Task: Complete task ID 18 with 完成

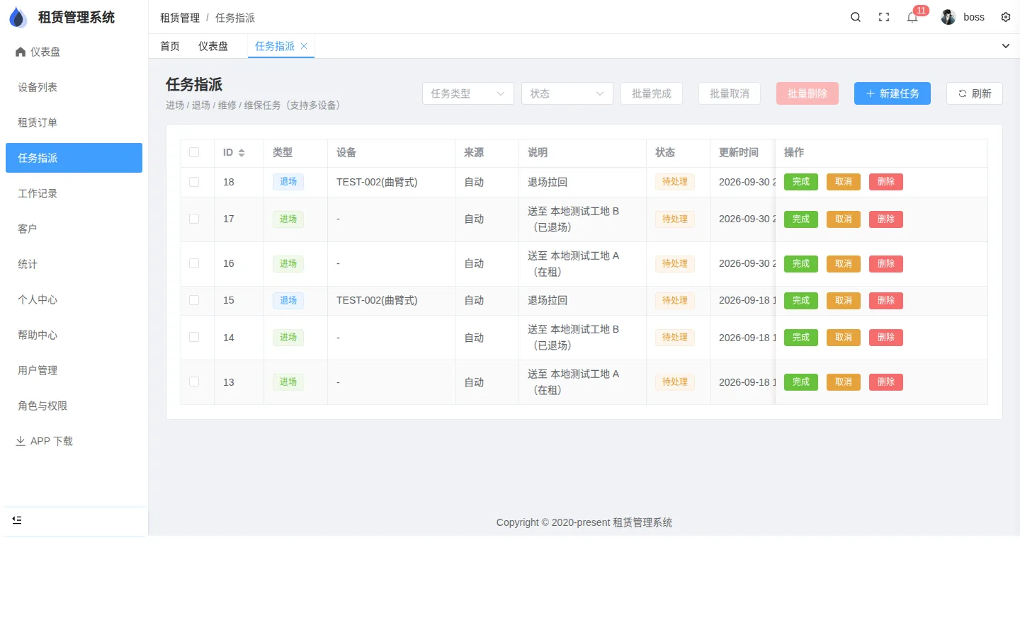Action: 801,182
